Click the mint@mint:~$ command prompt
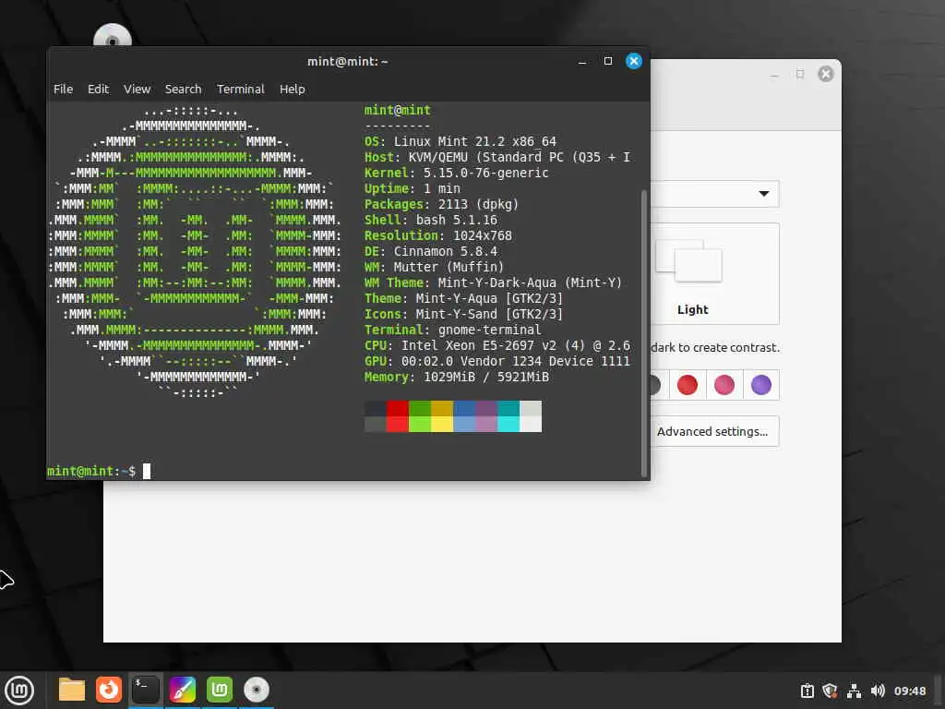The width and height of the screenshot is (945, 709). click(x=91, y=472)
